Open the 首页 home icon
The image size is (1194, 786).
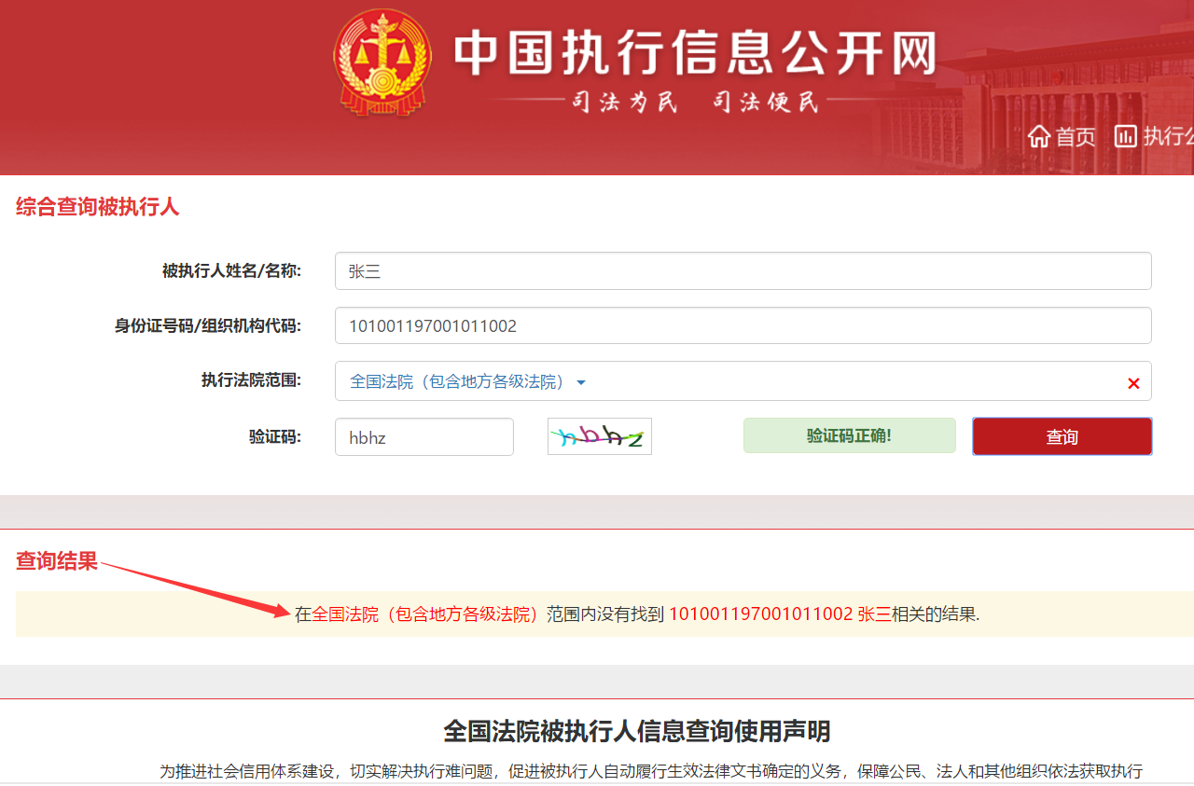point(1039,137)
